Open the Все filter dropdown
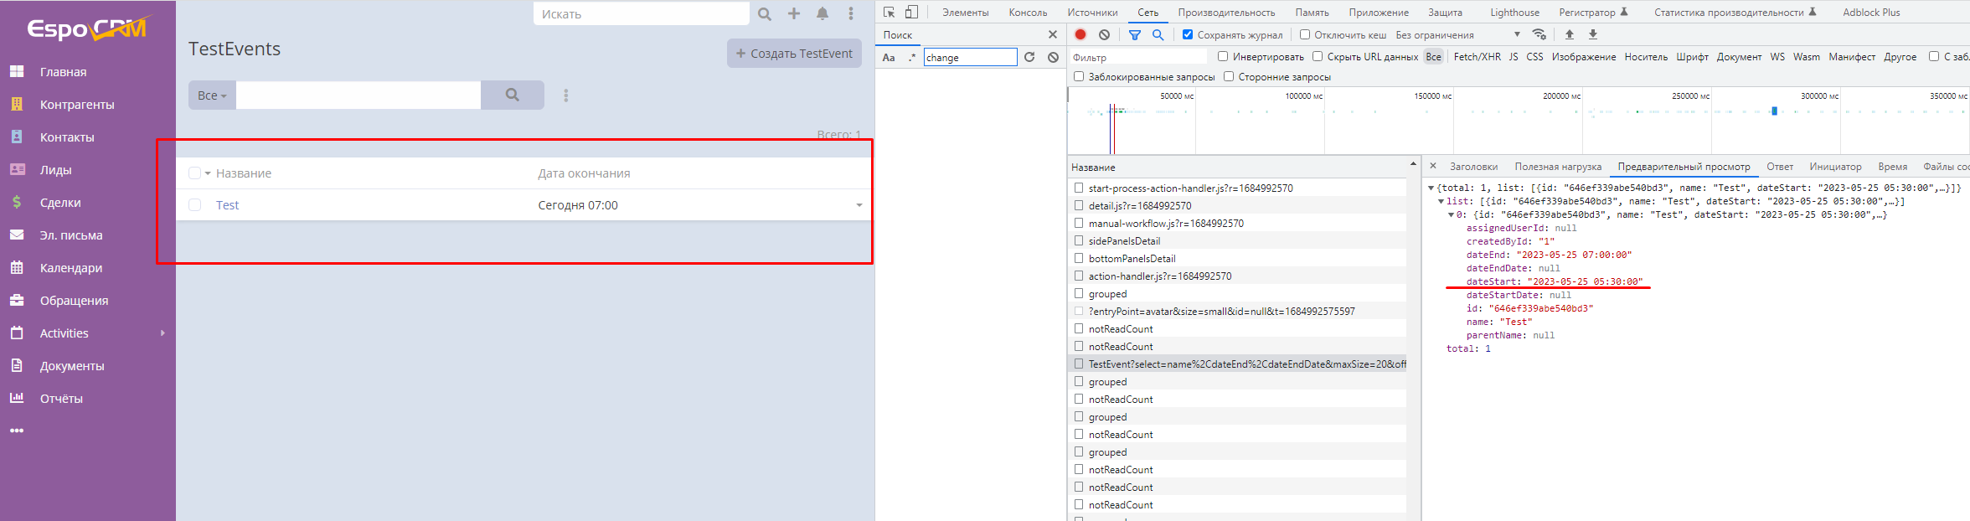The height and width of the screenshot is (521, 1970). click(212, 95)
